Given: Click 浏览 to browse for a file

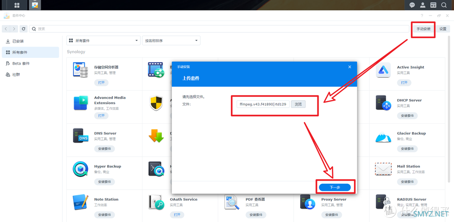Looking at the screenshot, I should tap(298, 104).
